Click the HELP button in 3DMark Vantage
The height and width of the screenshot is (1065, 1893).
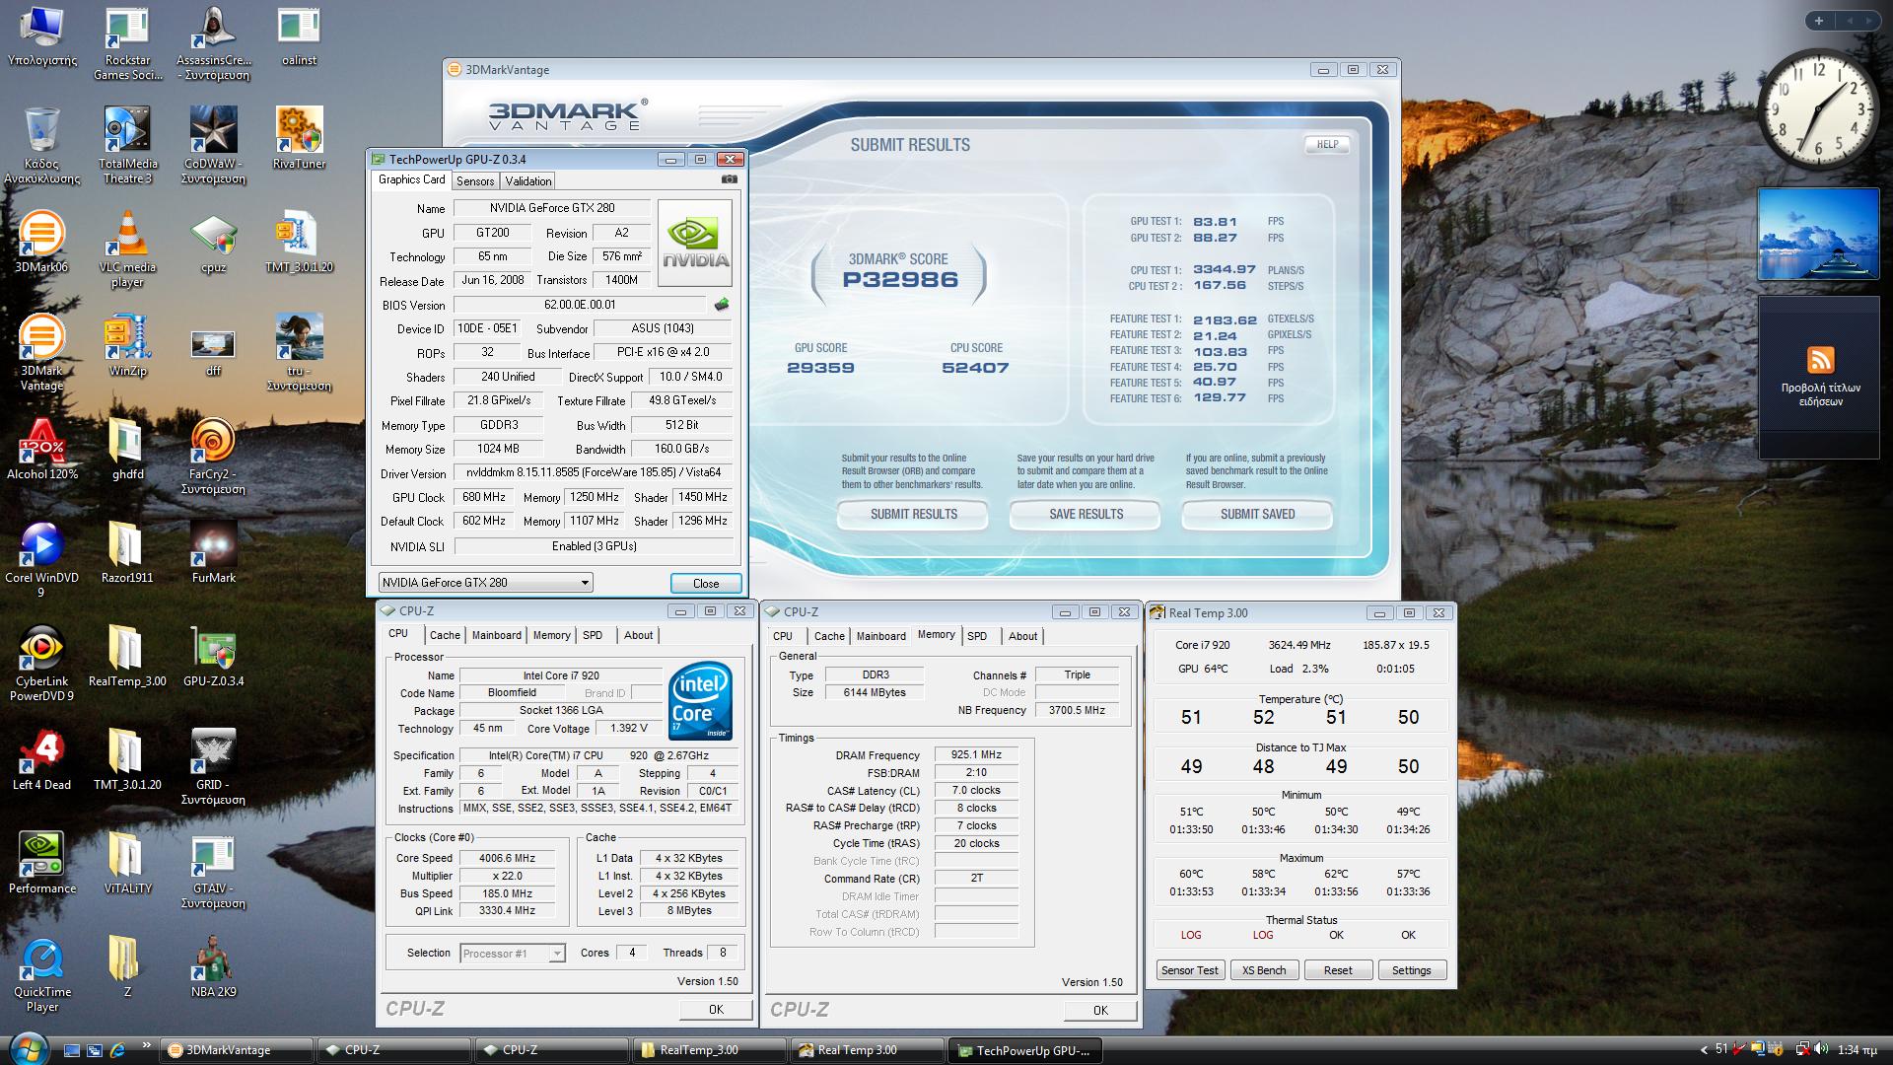click(x=1327, y=145)
